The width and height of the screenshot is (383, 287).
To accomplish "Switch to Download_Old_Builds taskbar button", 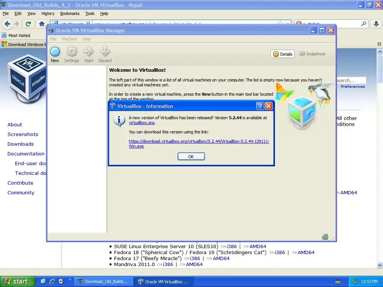I will tap(103, 281).
